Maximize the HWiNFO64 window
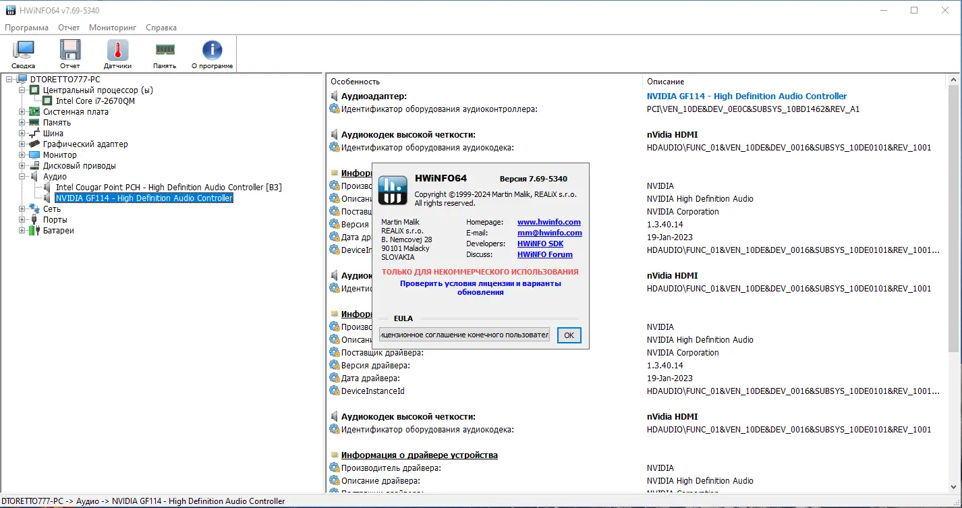This screenshot has width=962, height=508. point(914,10)
